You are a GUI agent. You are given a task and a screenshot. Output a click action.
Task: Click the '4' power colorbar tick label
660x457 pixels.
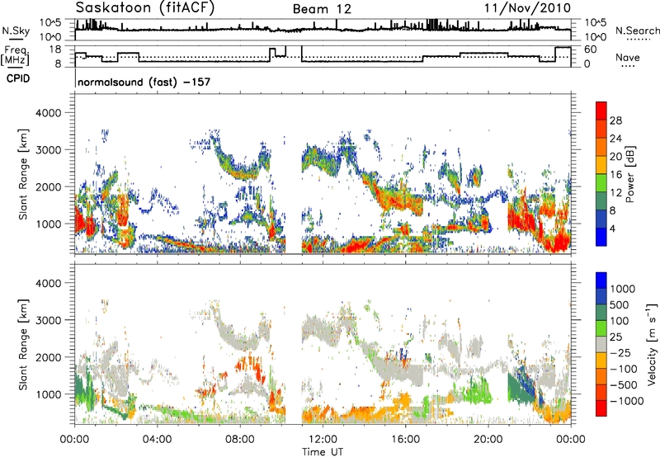[x=612, y=228]
